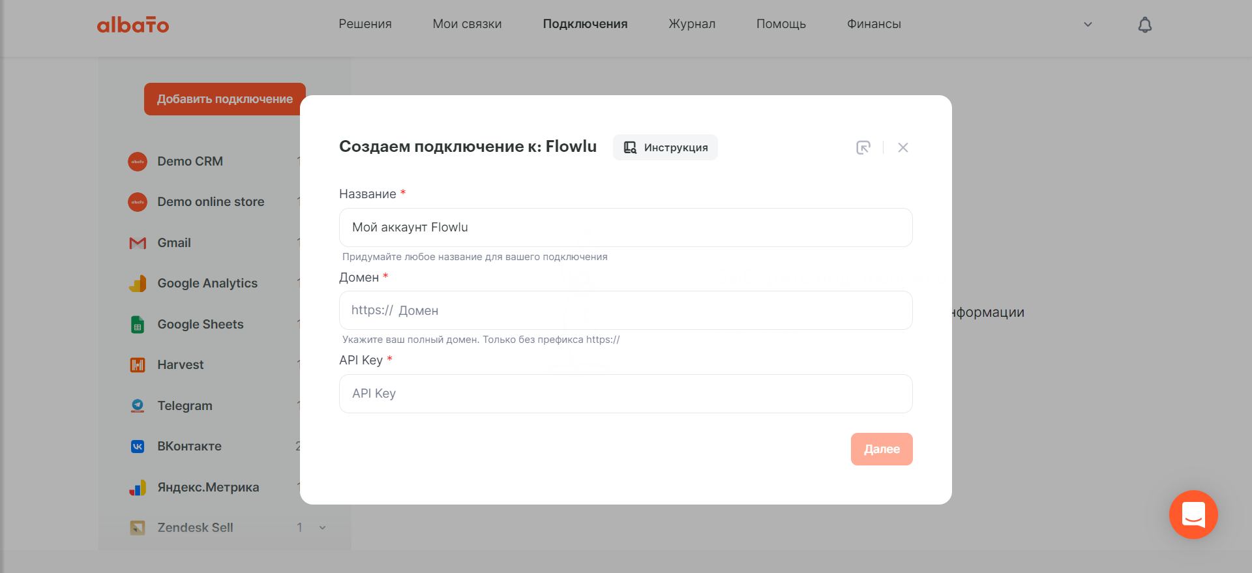Open the notifications bell

(x=1145, y=25)
